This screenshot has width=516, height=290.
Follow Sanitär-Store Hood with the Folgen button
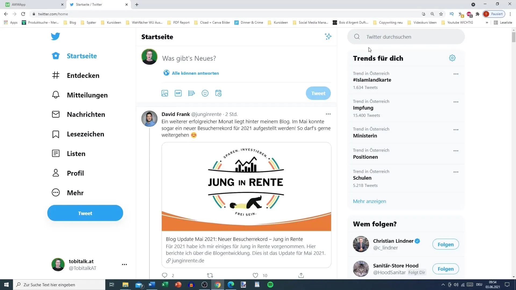point(446,269)
